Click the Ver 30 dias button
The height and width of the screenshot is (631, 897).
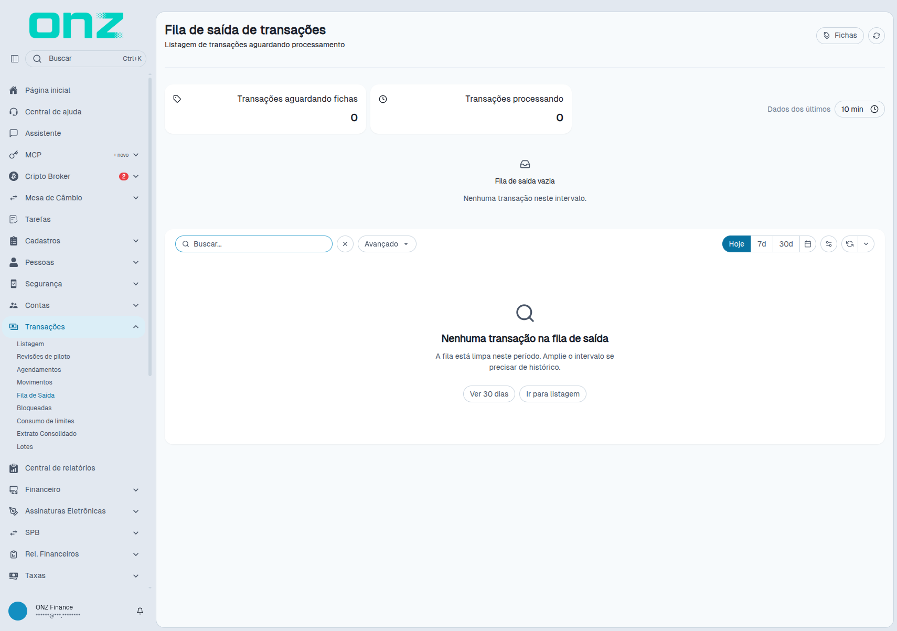[489, 394]
